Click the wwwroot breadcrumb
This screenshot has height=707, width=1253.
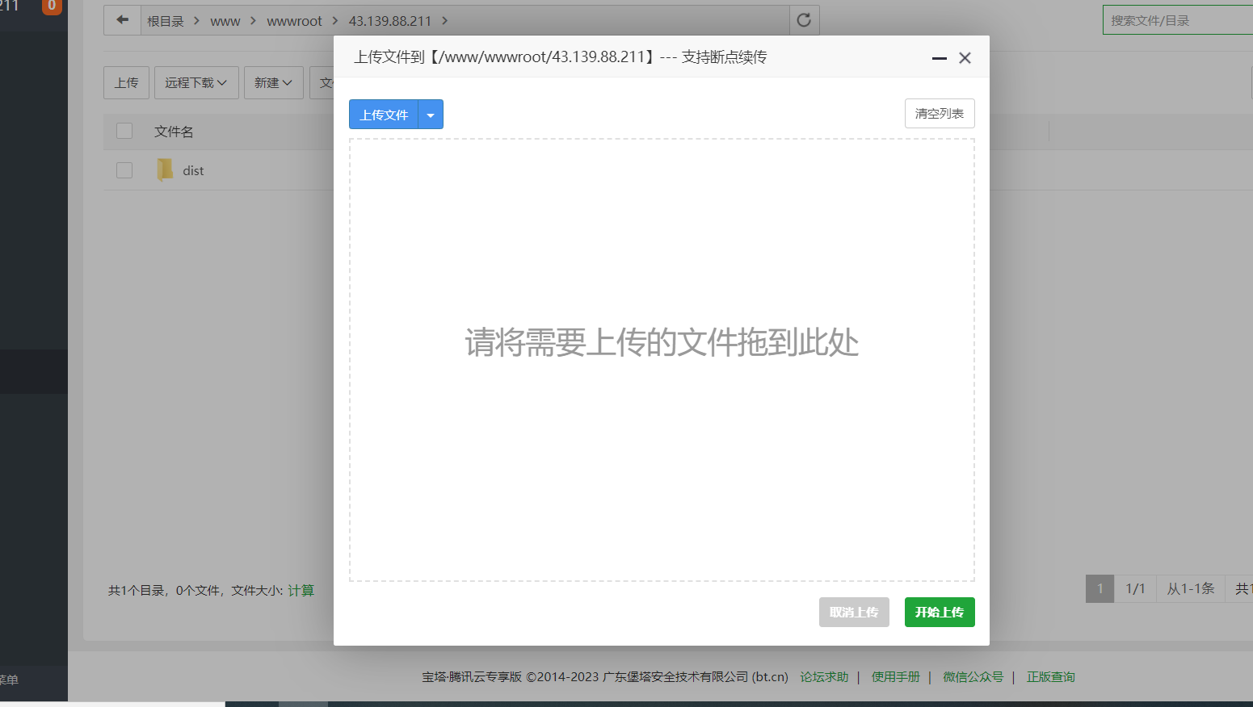(294, 21)
